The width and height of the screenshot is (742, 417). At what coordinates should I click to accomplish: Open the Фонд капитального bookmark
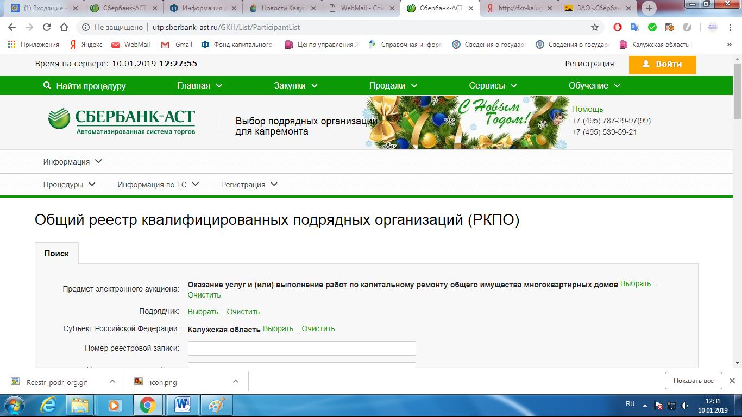(x=237, y=45)
